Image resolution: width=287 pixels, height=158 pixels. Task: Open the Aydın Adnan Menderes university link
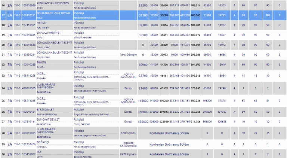[x=53, y=3]
